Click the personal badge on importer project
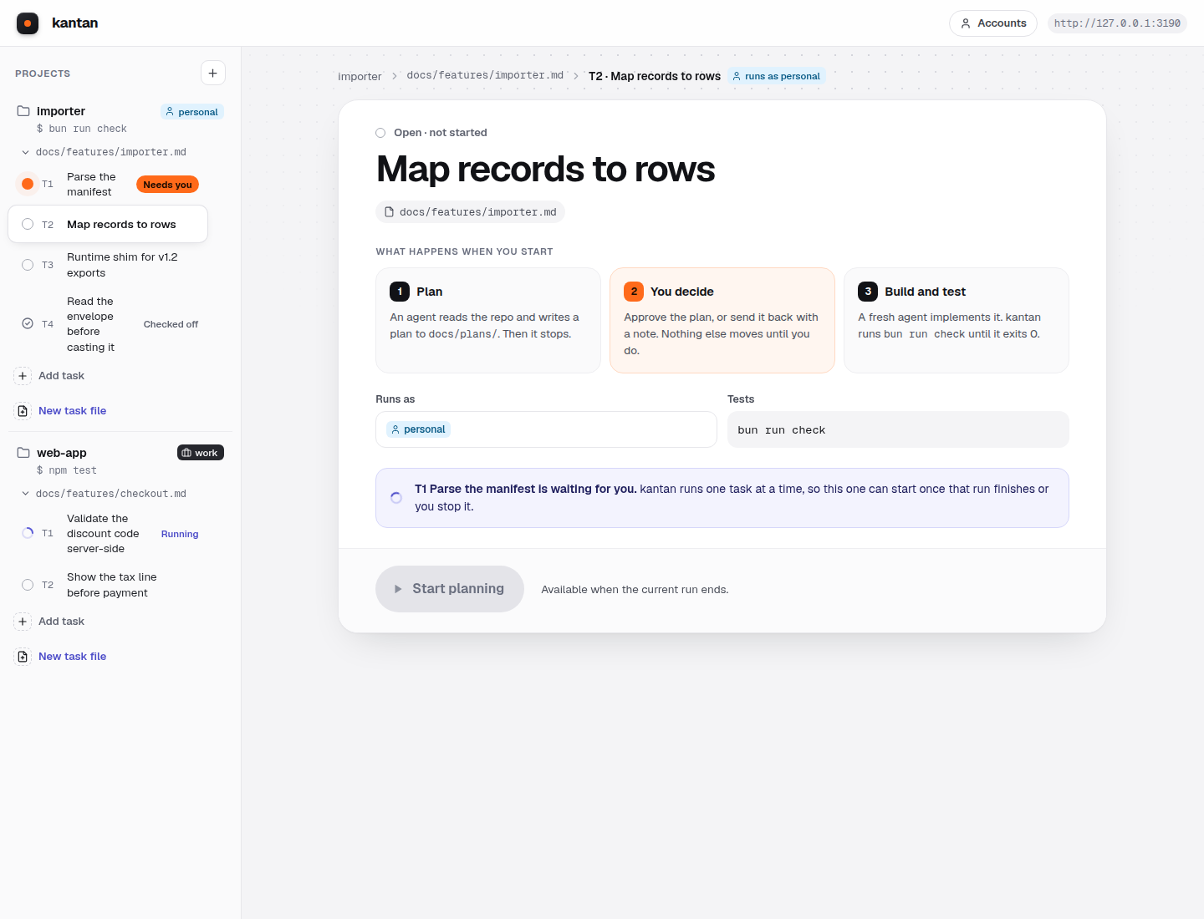 coord(192,112)
